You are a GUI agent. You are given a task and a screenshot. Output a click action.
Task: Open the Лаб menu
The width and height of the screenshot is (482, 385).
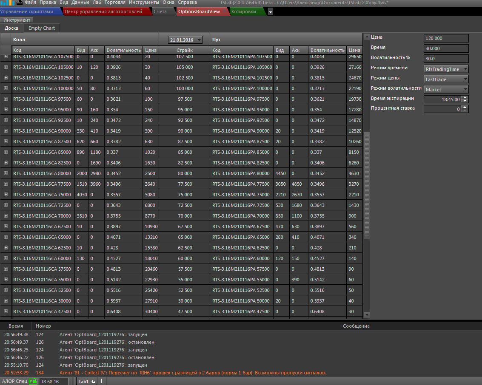[97, 3]
